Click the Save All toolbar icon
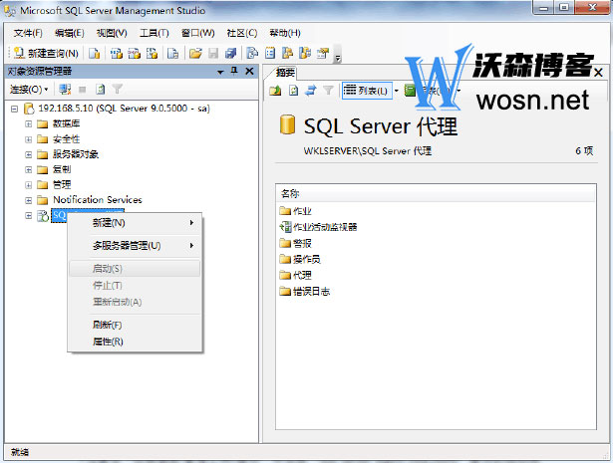613x463 pixels. pyautogui.click(x=230, y=53)
